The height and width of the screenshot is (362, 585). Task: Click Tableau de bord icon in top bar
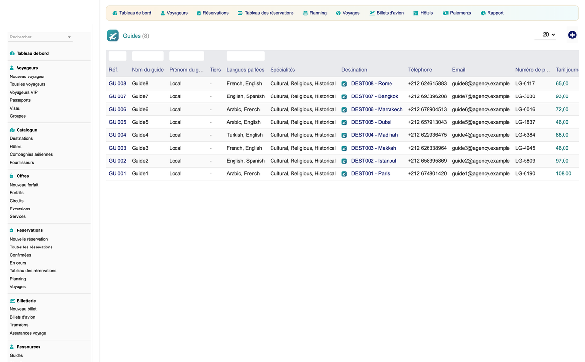pyautogui.click(x=115, y=13)
